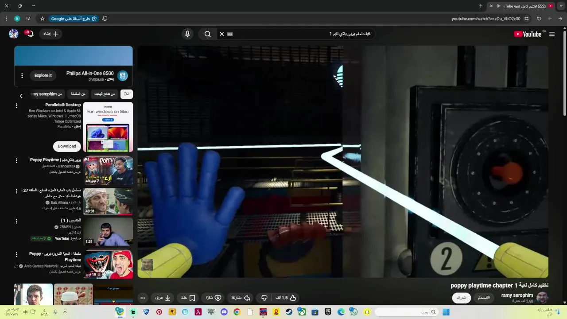
Task: Open the site info icon beside the URL
Action: [526, 19]
